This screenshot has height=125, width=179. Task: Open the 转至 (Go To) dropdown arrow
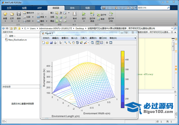(x=46, y=17)
